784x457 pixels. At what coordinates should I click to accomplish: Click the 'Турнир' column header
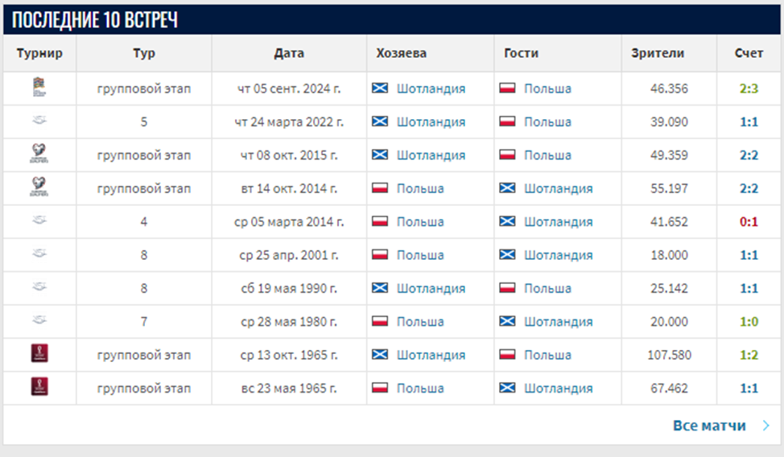(x=39, y=53)
